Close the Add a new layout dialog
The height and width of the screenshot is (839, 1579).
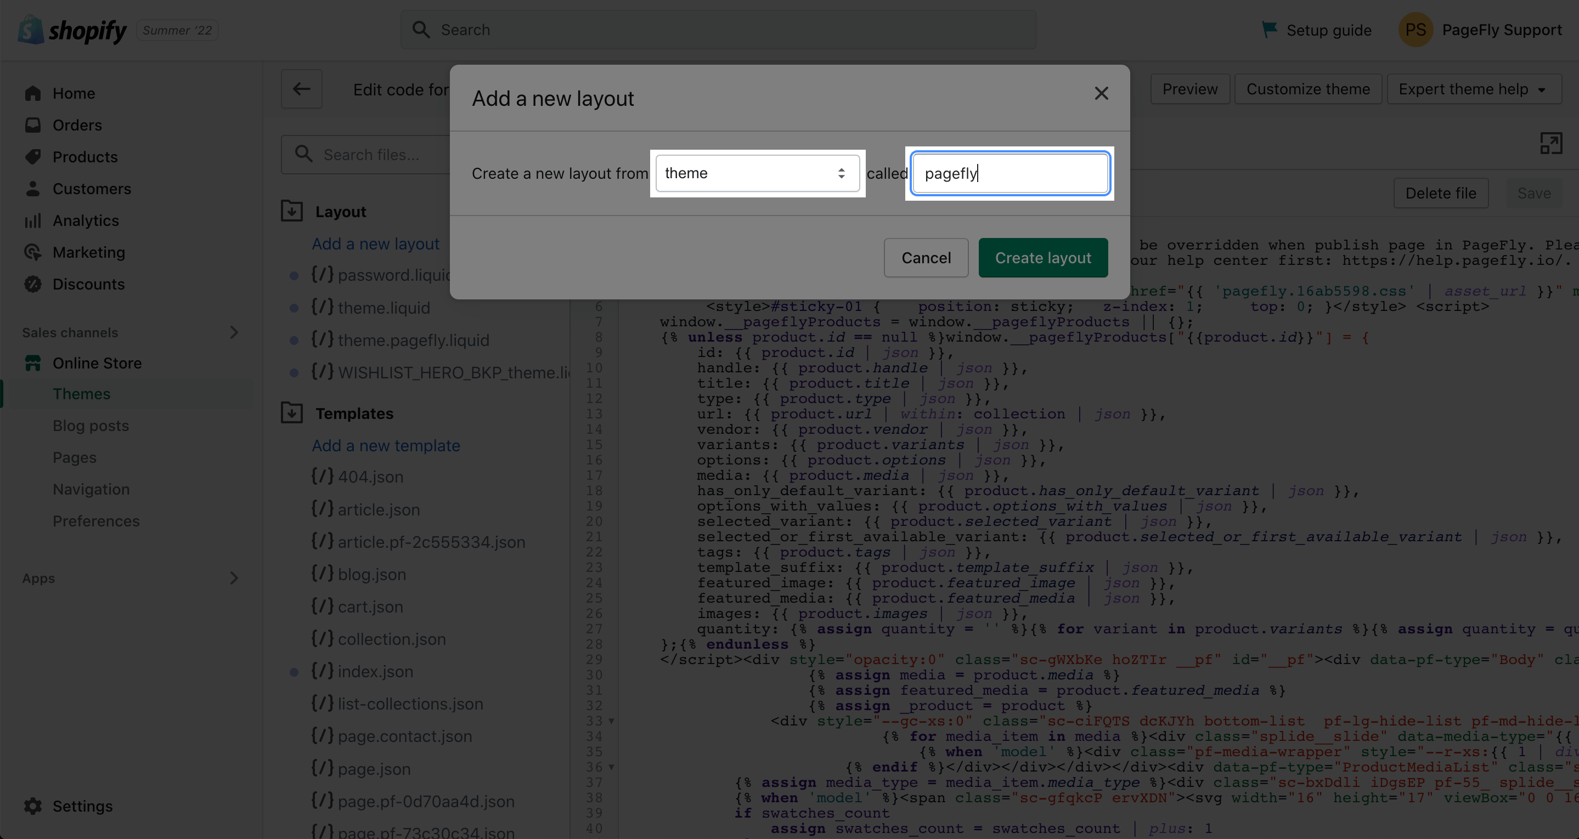point(1102,94)
